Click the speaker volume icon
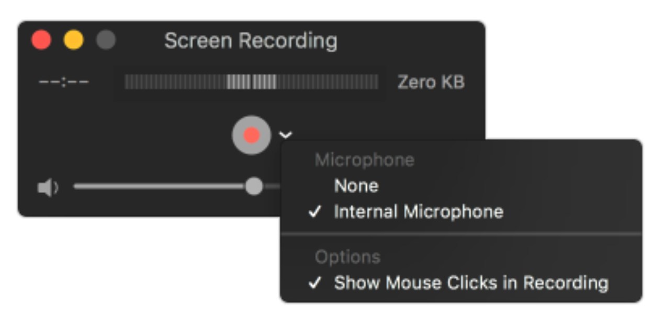Screen dimensions: 665x314 tap(48, 188)
